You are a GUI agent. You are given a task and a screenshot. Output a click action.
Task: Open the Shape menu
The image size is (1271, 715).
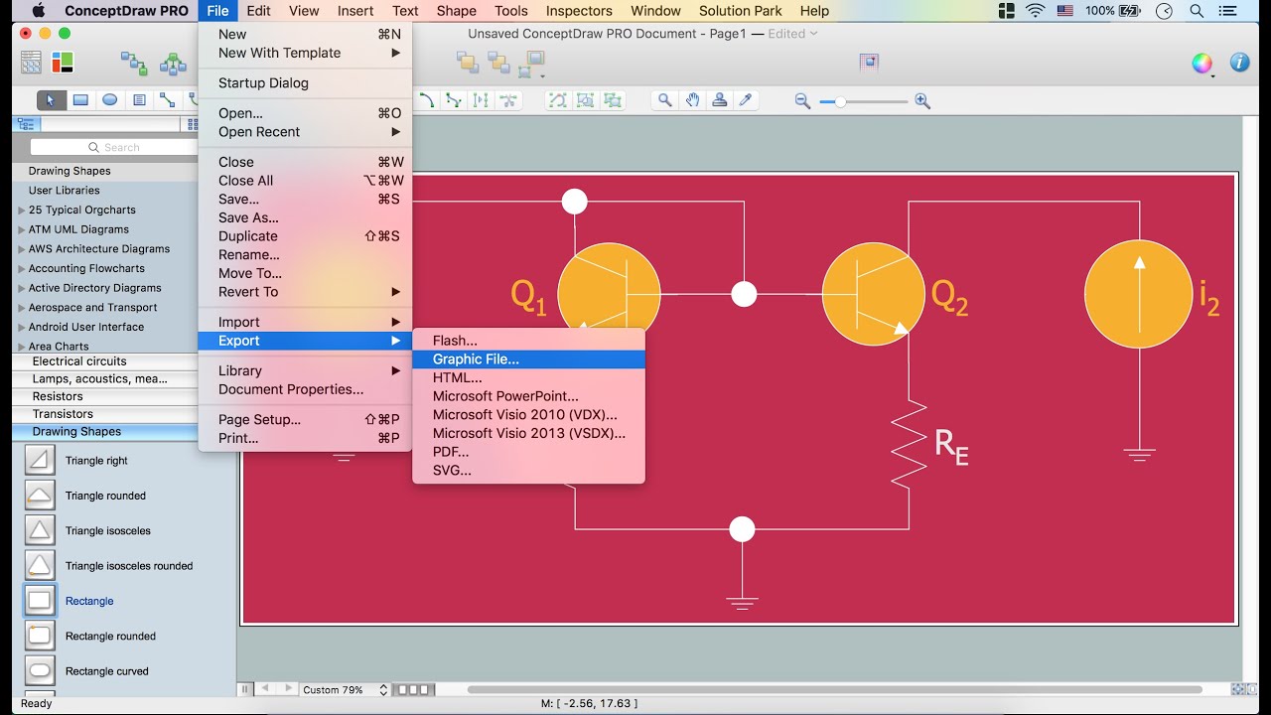[x=456, y=11]
